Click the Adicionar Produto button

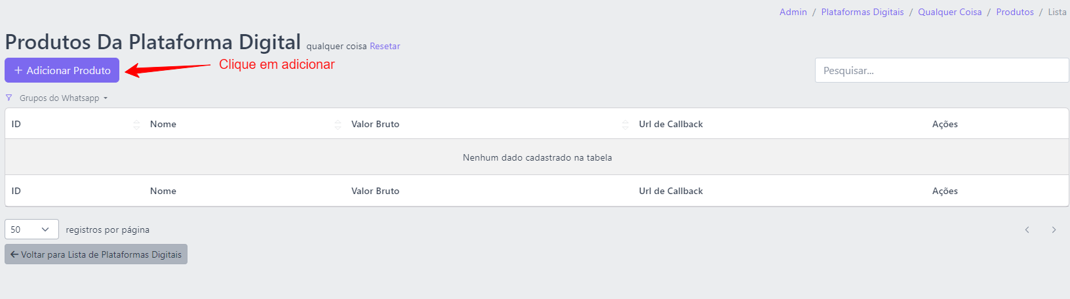coord(62,70)
